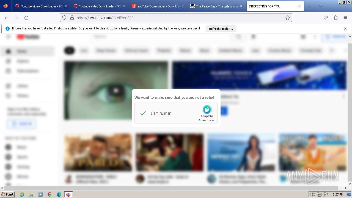Screen dimensions: 352x198
Task: View site security via the padlock icon
Action: click(72, 18)
